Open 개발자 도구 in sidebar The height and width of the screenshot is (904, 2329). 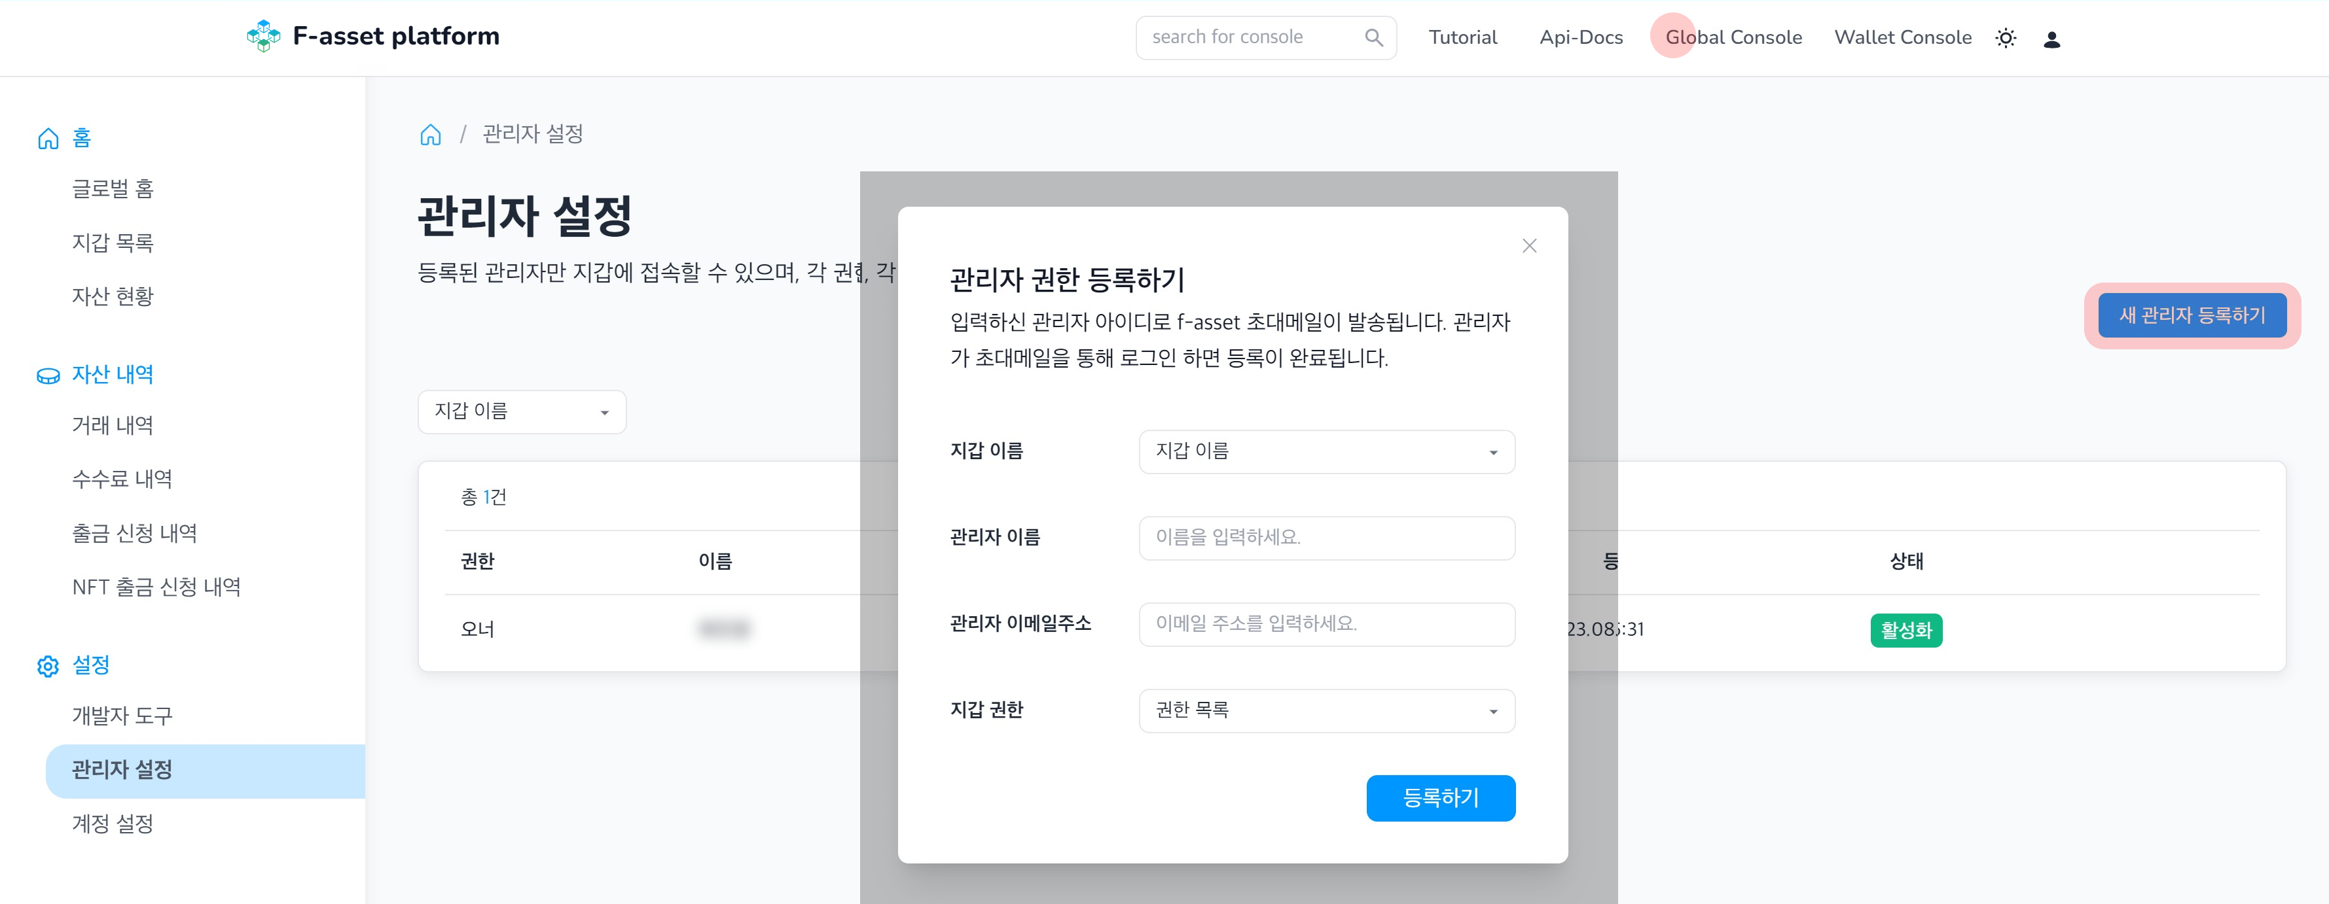point(122,717)
